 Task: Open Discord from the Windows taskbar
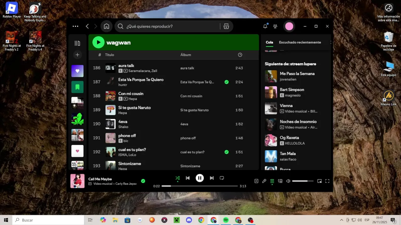189,220
